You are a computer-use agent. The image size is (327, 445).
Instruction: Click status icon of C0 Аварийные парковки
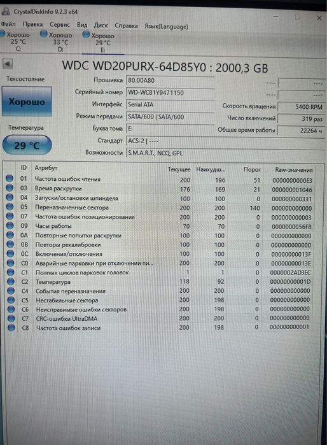click(10, 263)
